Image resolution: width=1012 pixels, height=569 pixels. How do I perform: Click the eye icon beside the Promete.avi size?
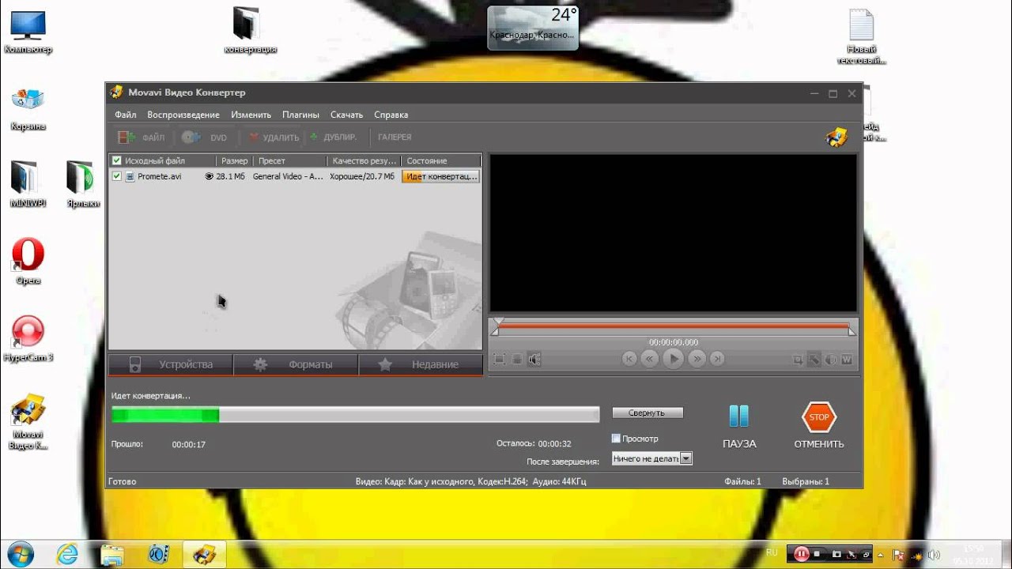[x=210, y=176]
